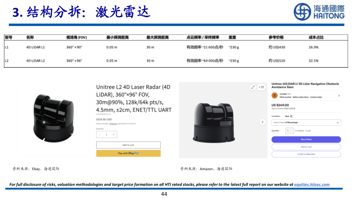Screen dimensions: 353x199
Task: Click the page number 44
Action: (164, 194)
